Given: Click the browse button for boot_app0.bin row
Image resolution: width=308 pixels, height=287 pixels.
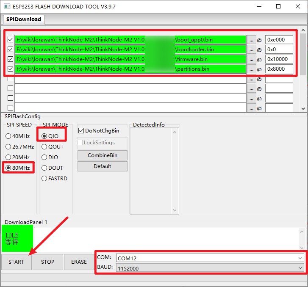Looking at the screenshot, I should [251, 40].
